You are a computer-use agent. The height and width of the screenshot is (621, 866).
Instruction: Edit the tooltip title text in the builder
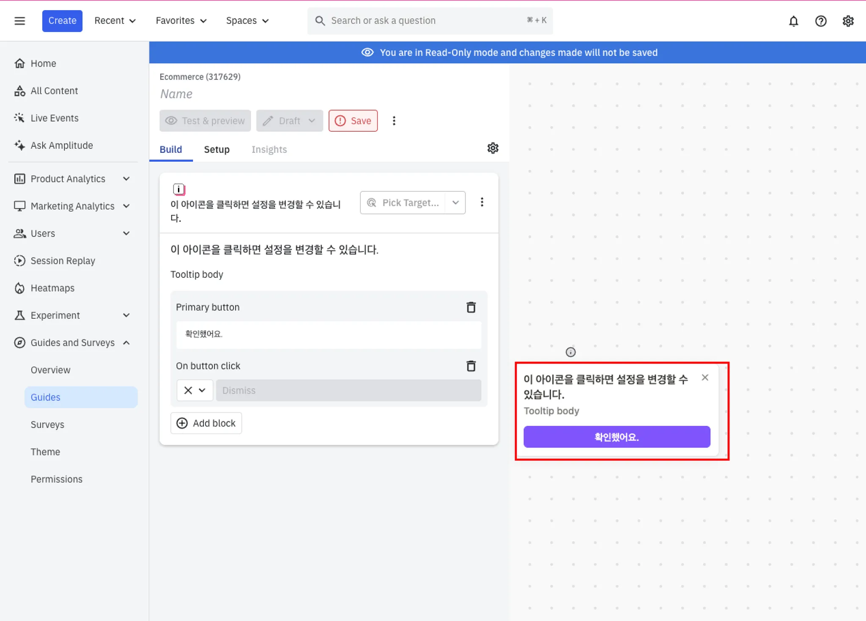click(x=274, y=250)
